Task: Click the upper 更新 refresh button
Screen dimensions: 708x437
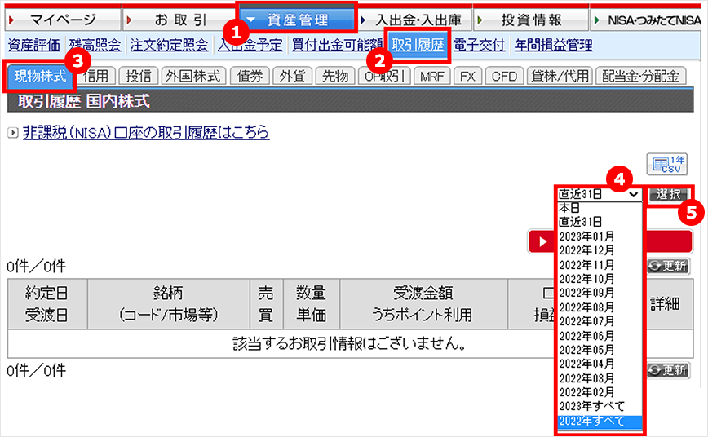Action: tap(668, 266)
